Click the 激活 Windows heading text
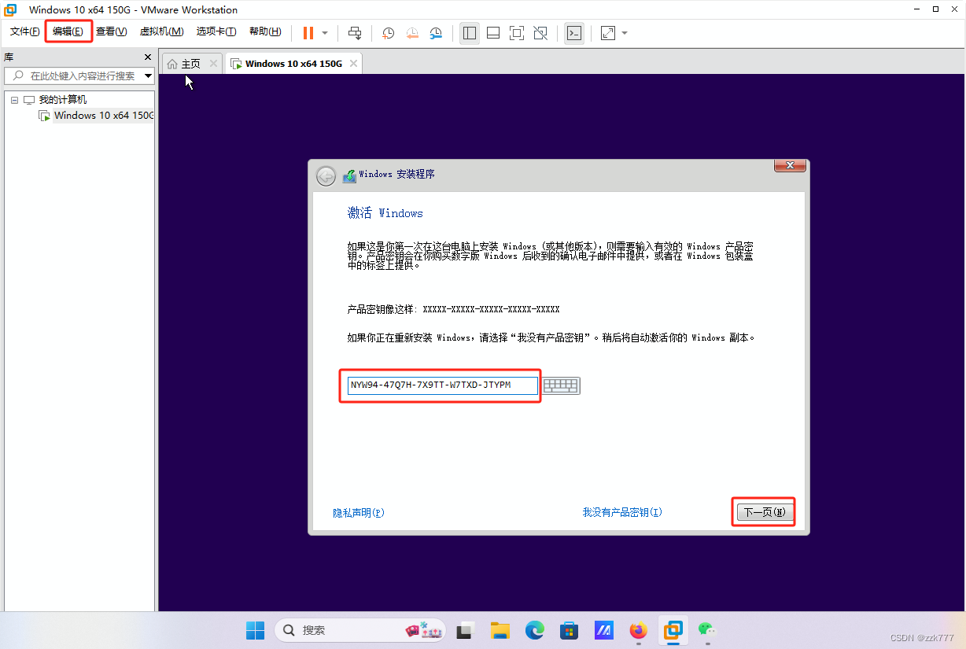Viewport: 966px width, 649px height. (x=385, y=213)
